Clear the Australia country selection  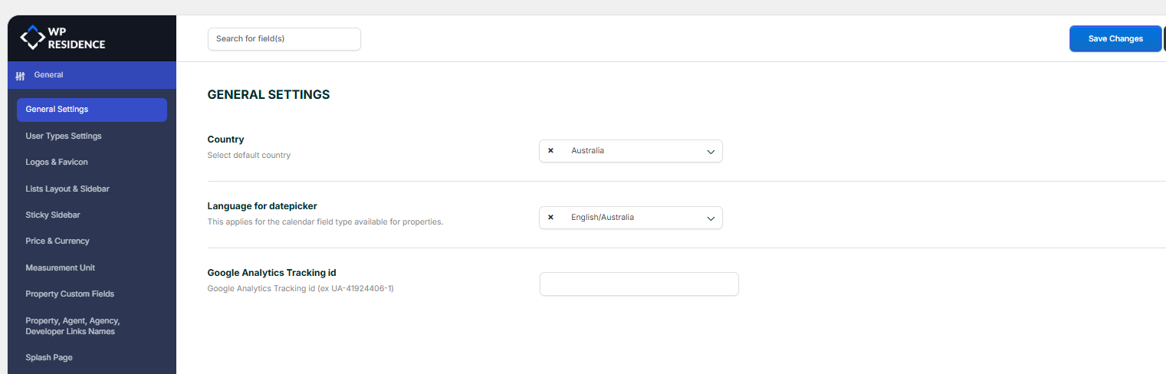point(550,151)
